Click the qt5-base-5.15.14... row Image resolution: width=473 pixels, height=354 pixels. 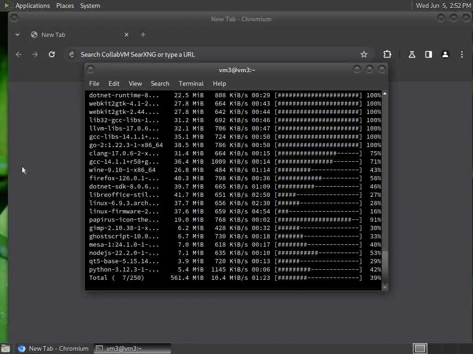pyautogui.click(x=235, y=261)
